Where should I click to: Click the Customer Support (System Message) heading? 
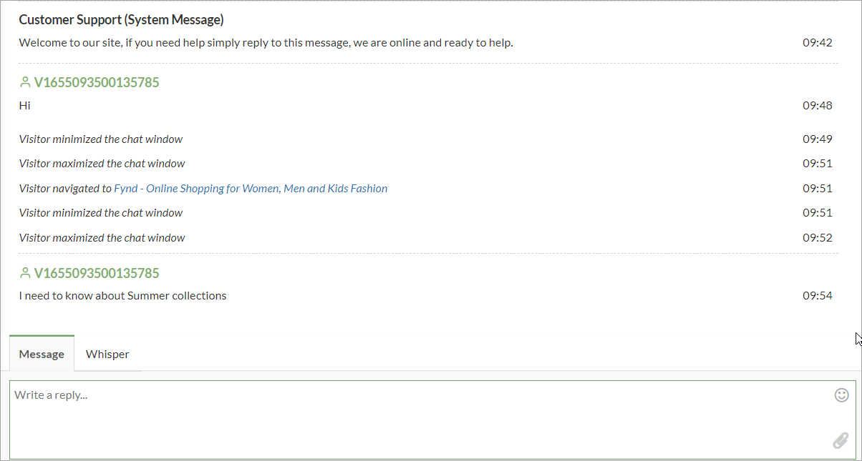121,19
